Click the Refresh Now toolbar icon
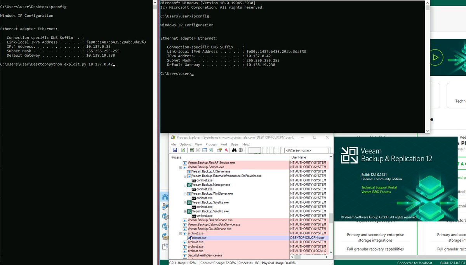Image resolution: width=466 pixels, height=265 pixels. (x=183, y=150)
